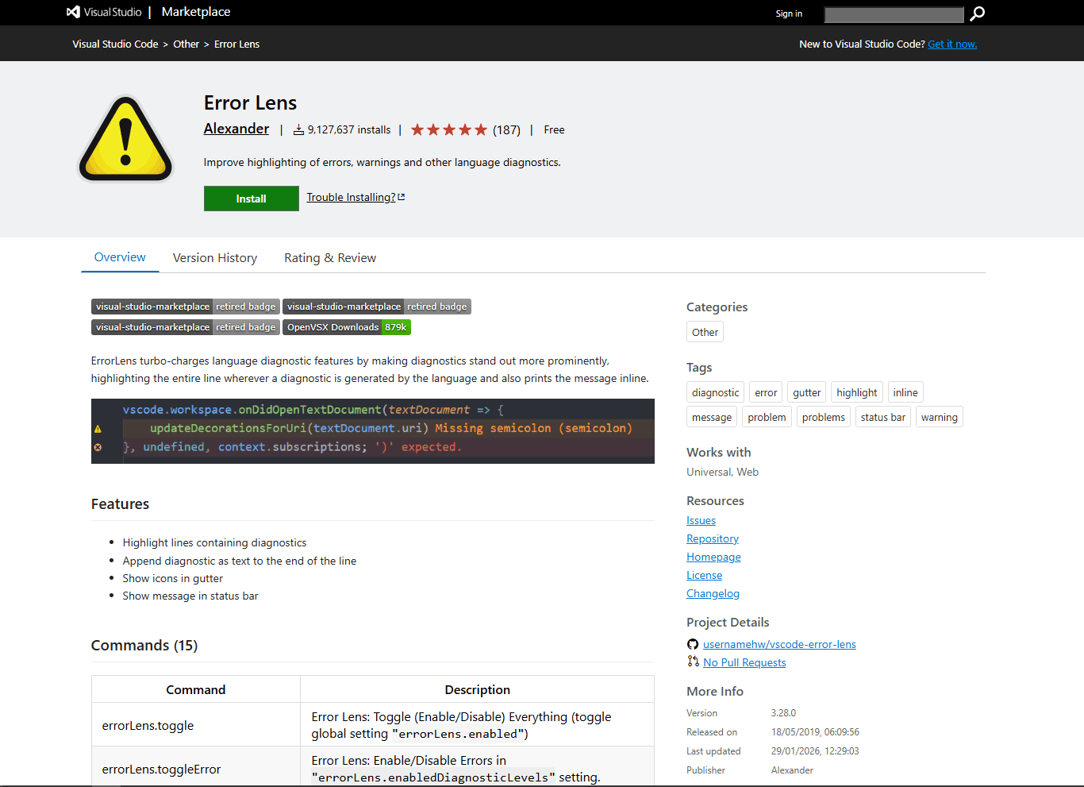Open the Homepage resource link

pyautogui.click(x=713, y=557)
